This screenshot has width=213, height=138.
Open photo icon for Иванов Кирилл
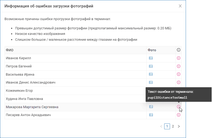coord(151,58)
